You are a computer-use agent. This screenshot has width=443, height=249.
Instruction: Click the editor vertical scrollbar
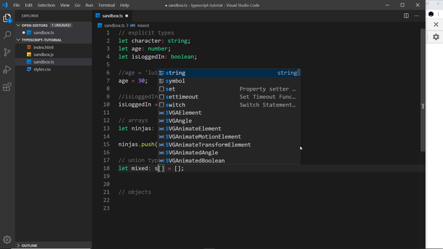click(423, 91)
